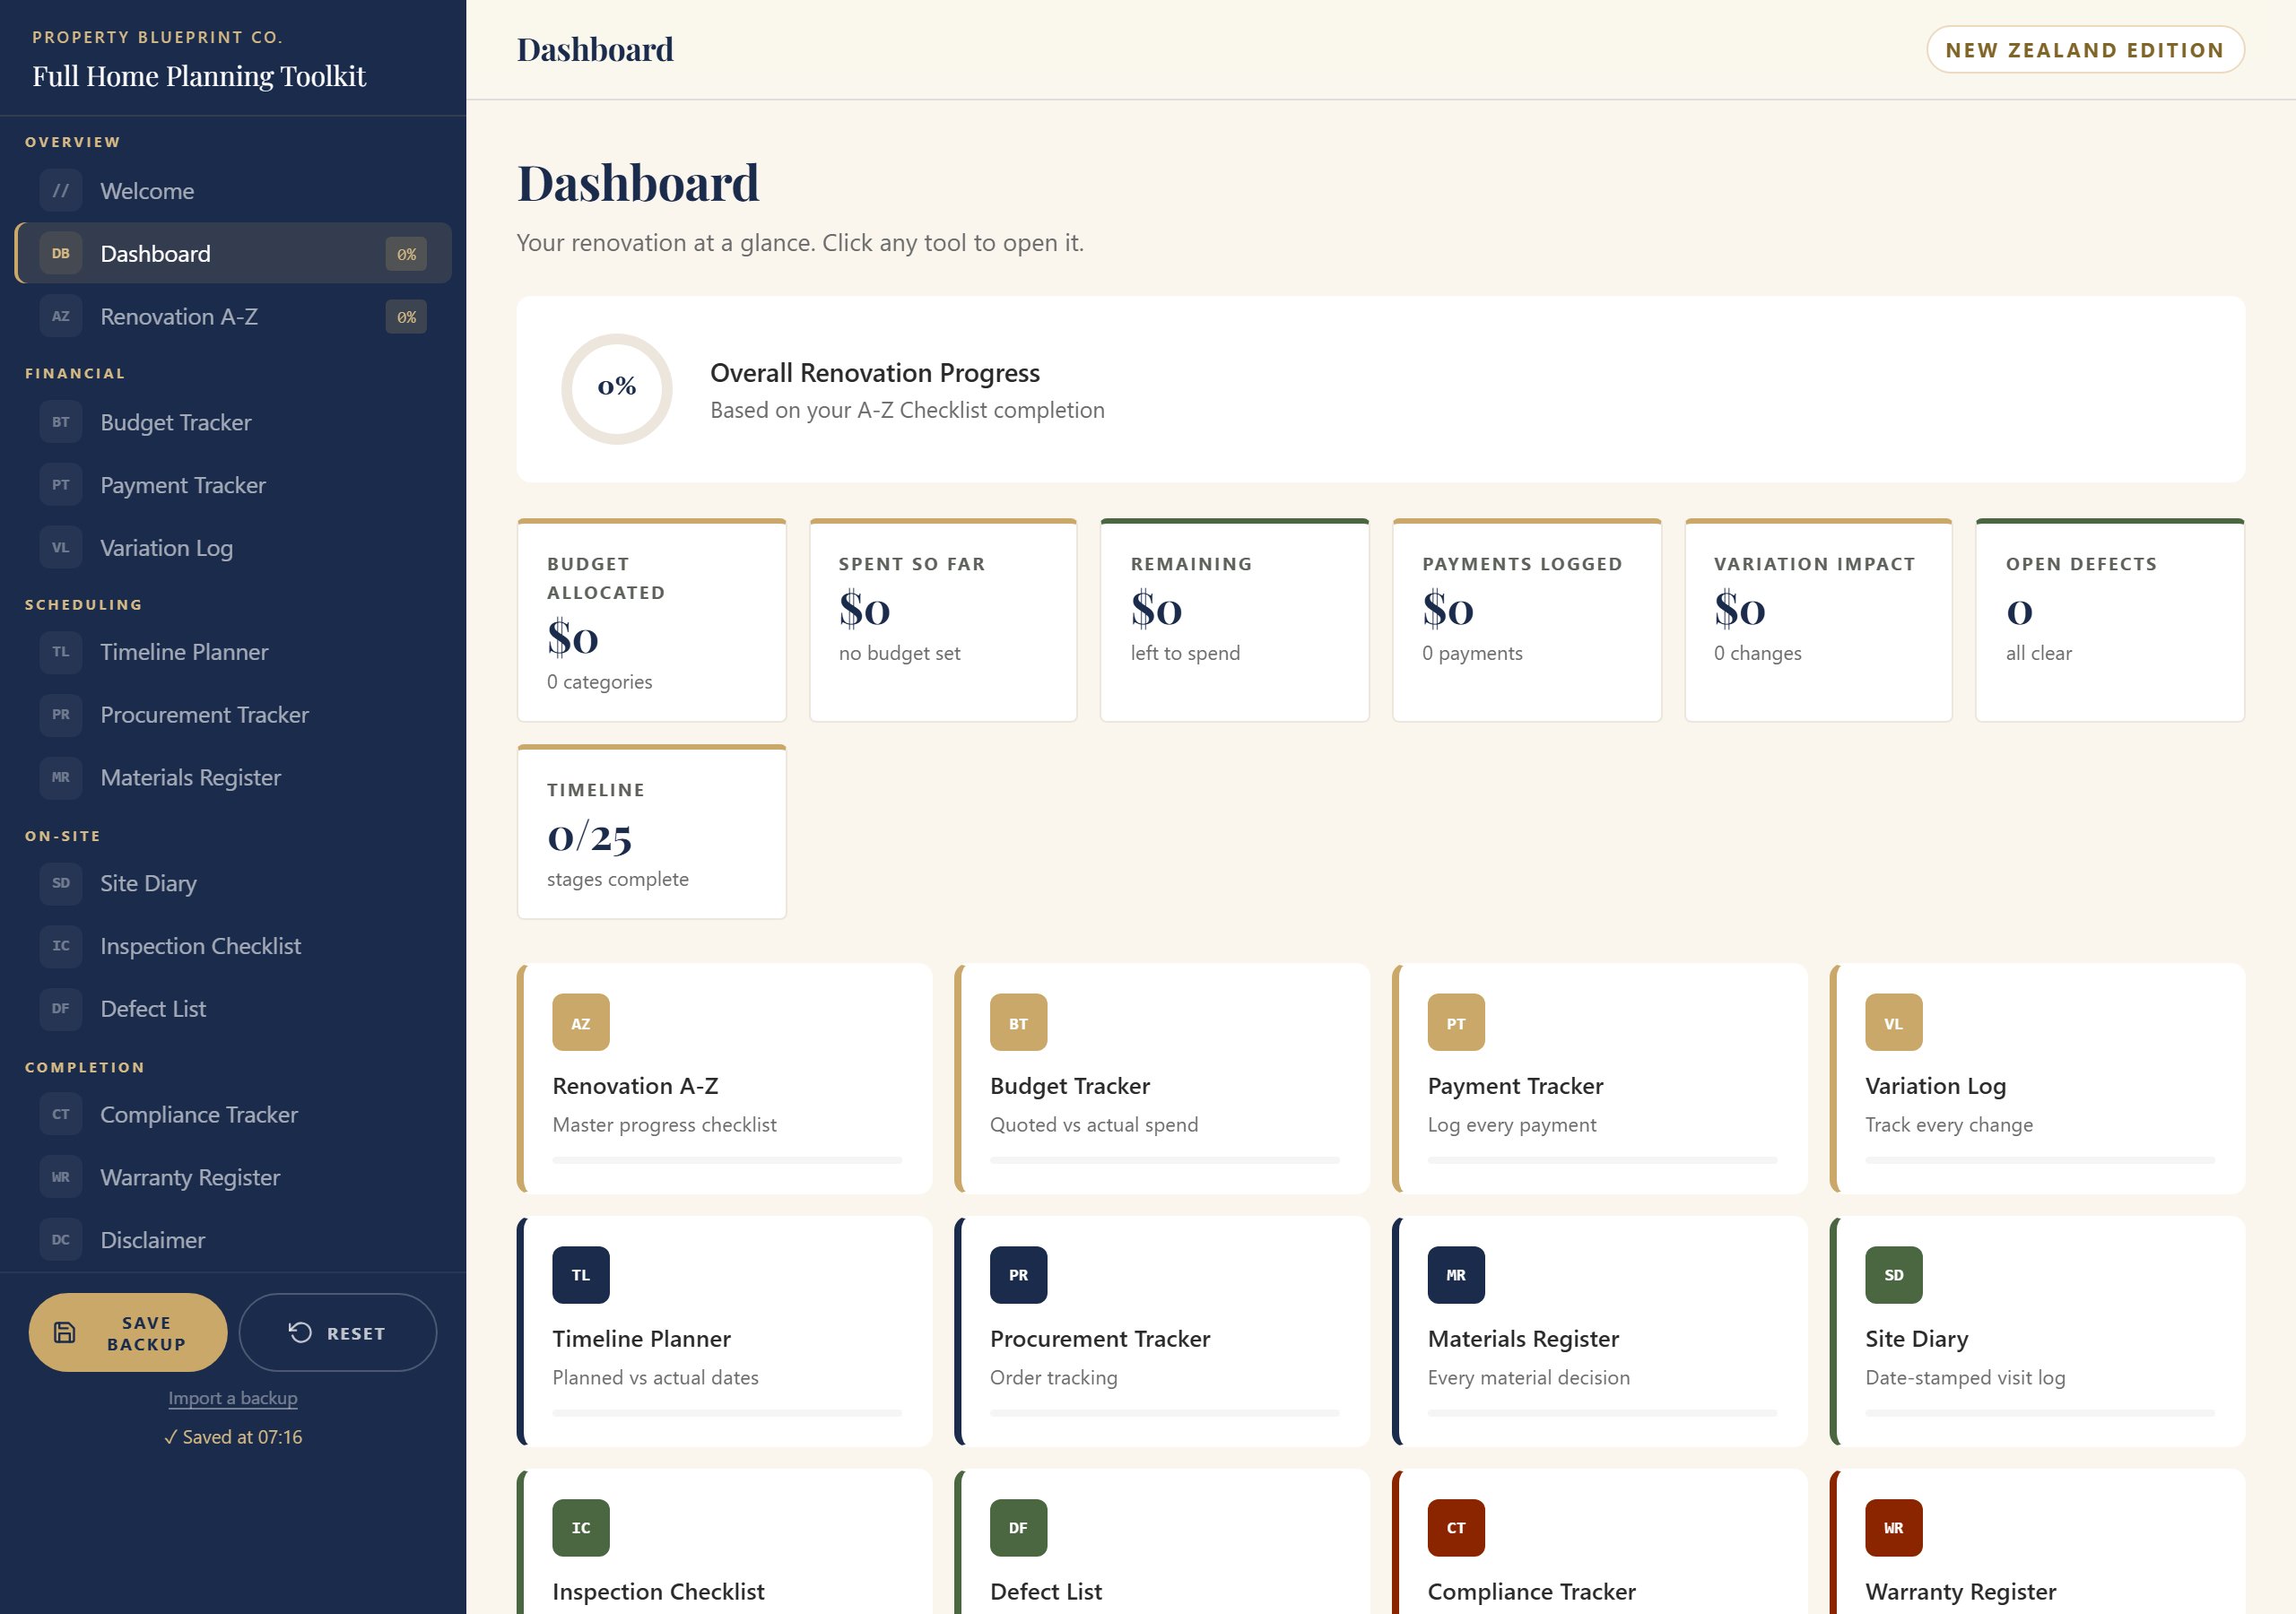Viewport: 2296px width, 1614px height.
Task: Click the navy TL tile icon
Action: (581, 1275)
